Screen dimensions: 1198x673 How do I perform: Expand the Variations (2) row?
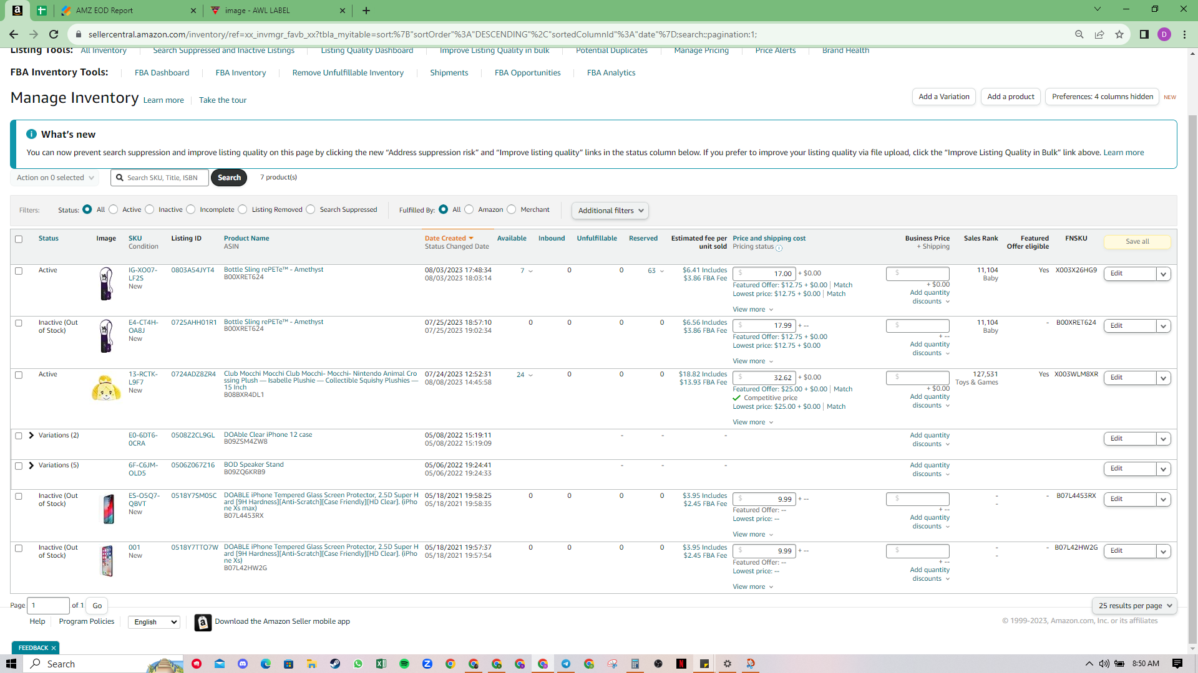click(x=31, y=436)
